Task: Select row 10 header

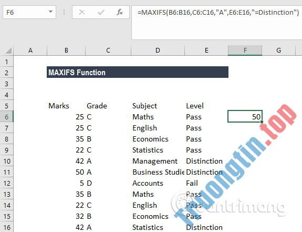Action: tap(6, 161)
